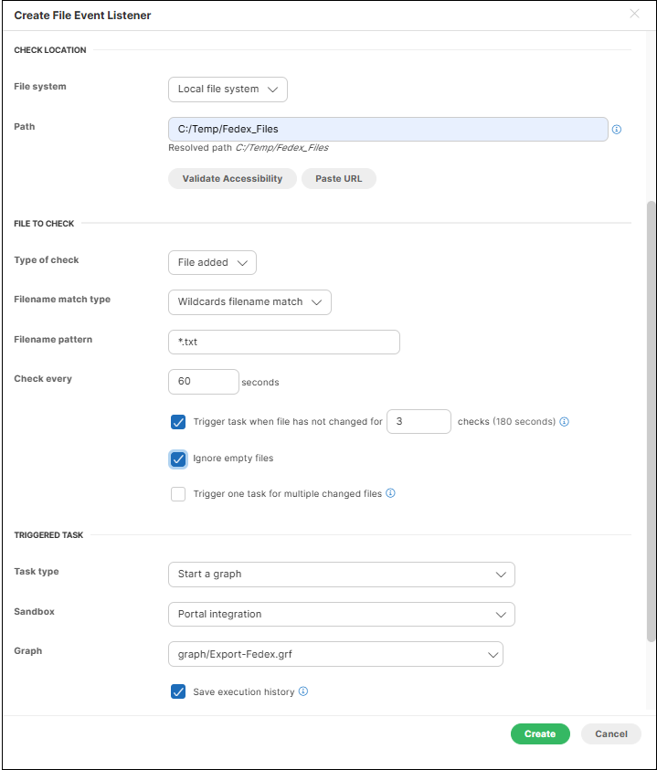
Task: Toggle the Save execution history checkbox
Action: click(178, 692)
